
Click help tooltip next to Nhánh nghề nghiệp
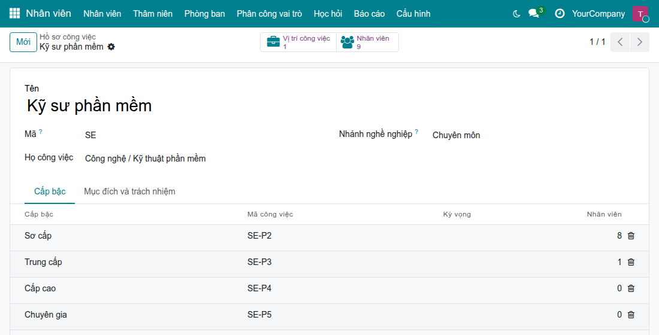click(x=416, y=132)
